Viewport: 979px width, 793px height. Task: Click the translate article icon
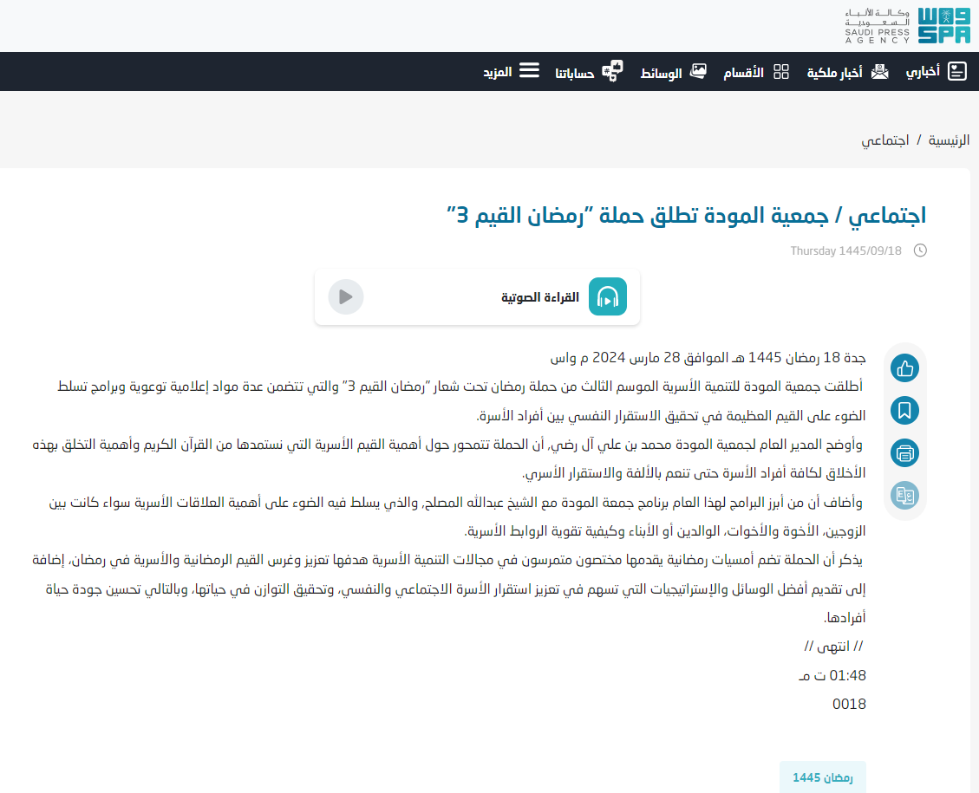[904, 496]
